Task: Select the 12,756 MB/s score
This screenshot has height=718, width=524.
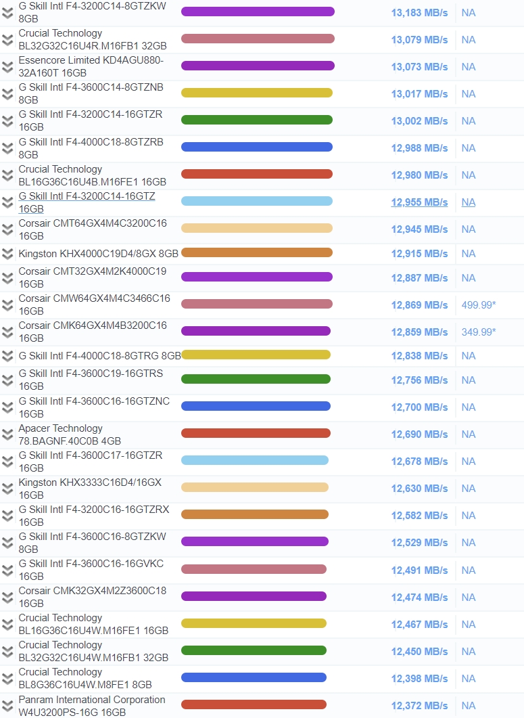Action: [419, 380]
